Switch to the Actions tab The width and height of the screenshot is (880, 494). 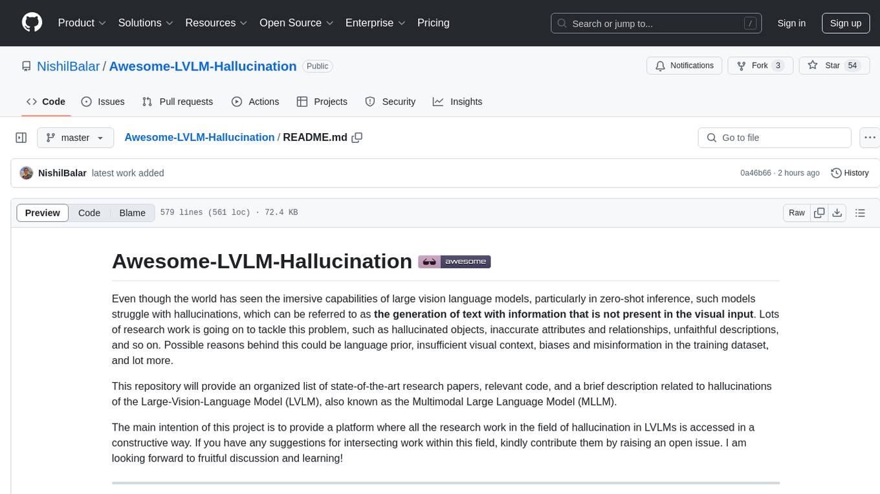click(x=255, y=102)
